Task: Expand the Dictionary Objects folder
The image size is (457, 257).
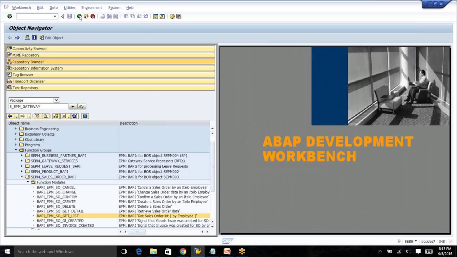Action: (16, 134)
